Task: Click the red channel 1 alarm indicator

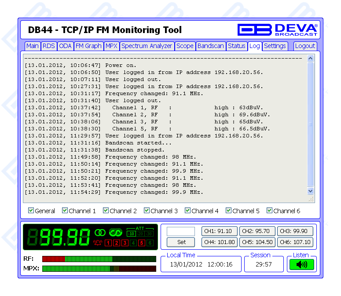Action: (x=108, y=243)
